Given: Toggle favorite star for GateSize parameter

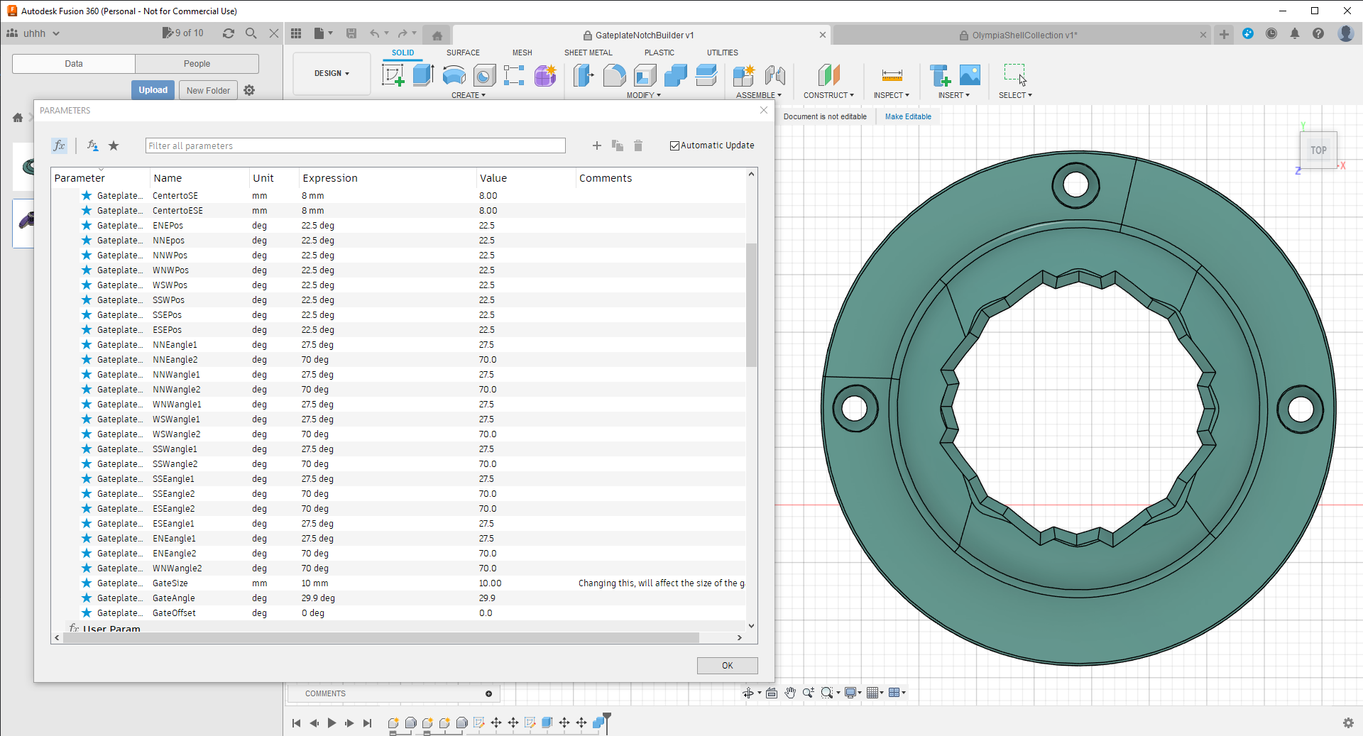Looking at the screenshot, I should pos(87,583).
